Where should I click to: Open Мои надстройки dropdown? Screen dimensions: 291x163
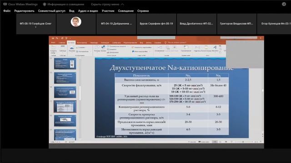(140, 52)
